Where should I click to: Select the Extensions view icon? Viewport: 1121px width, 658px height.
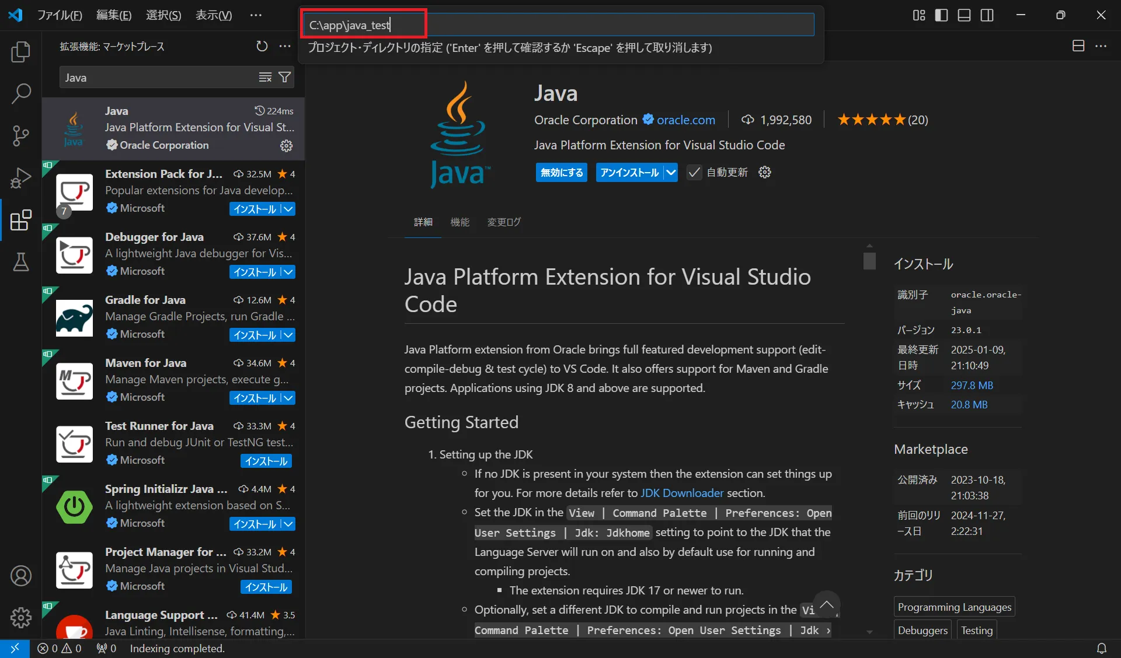(21, 220)
